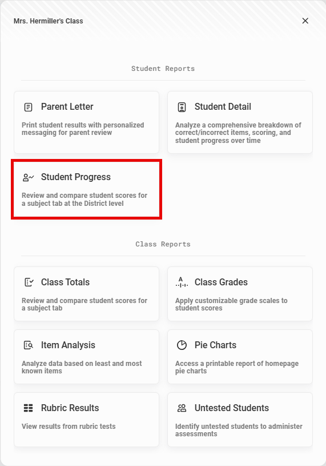326x466 pixels.
Task: Open the Class Totals report
Action: 86,294
